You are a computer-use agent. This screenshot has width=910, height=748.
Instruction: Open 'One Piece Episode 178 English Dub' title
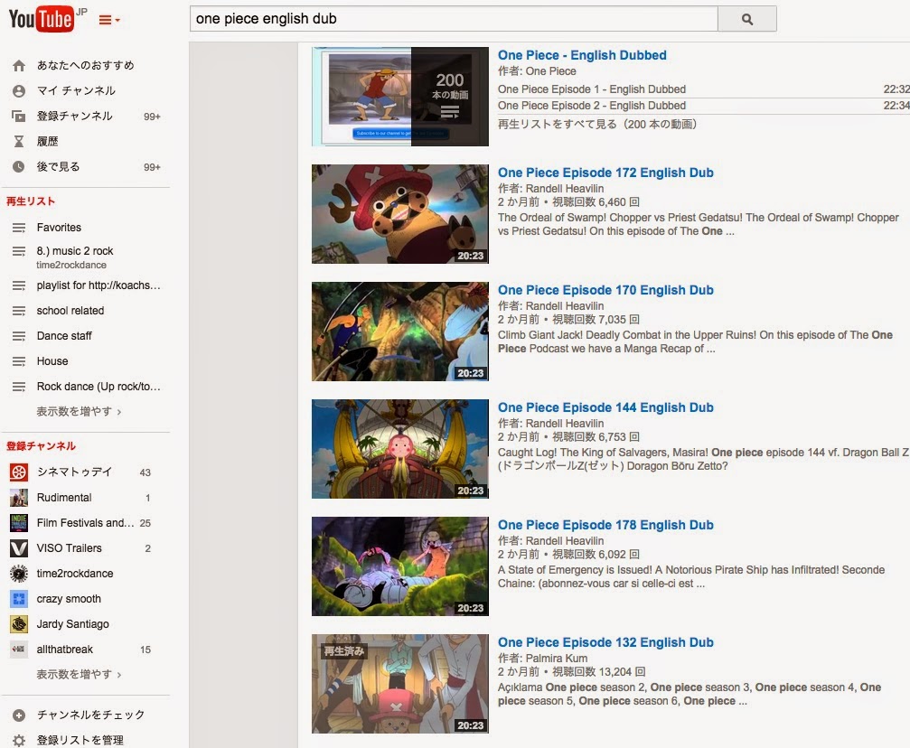tap(605, 525)
